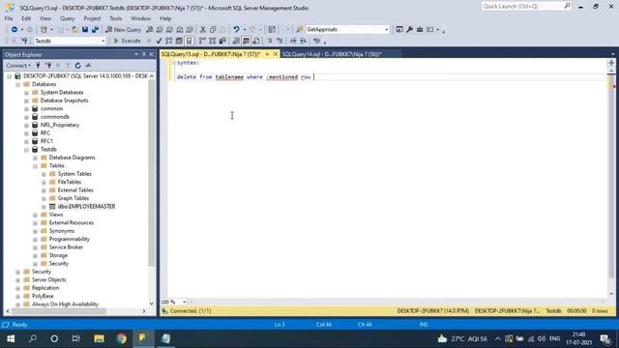Viewport: 619px width, 348px height.
Task: Toggle Object Explorer auto-hide pin
Action: point(144,54)
